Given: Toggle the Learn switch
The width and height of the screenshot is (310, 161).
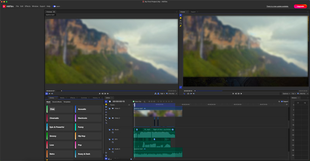Looking at the screenshot, I should click(x=55, y=6).
